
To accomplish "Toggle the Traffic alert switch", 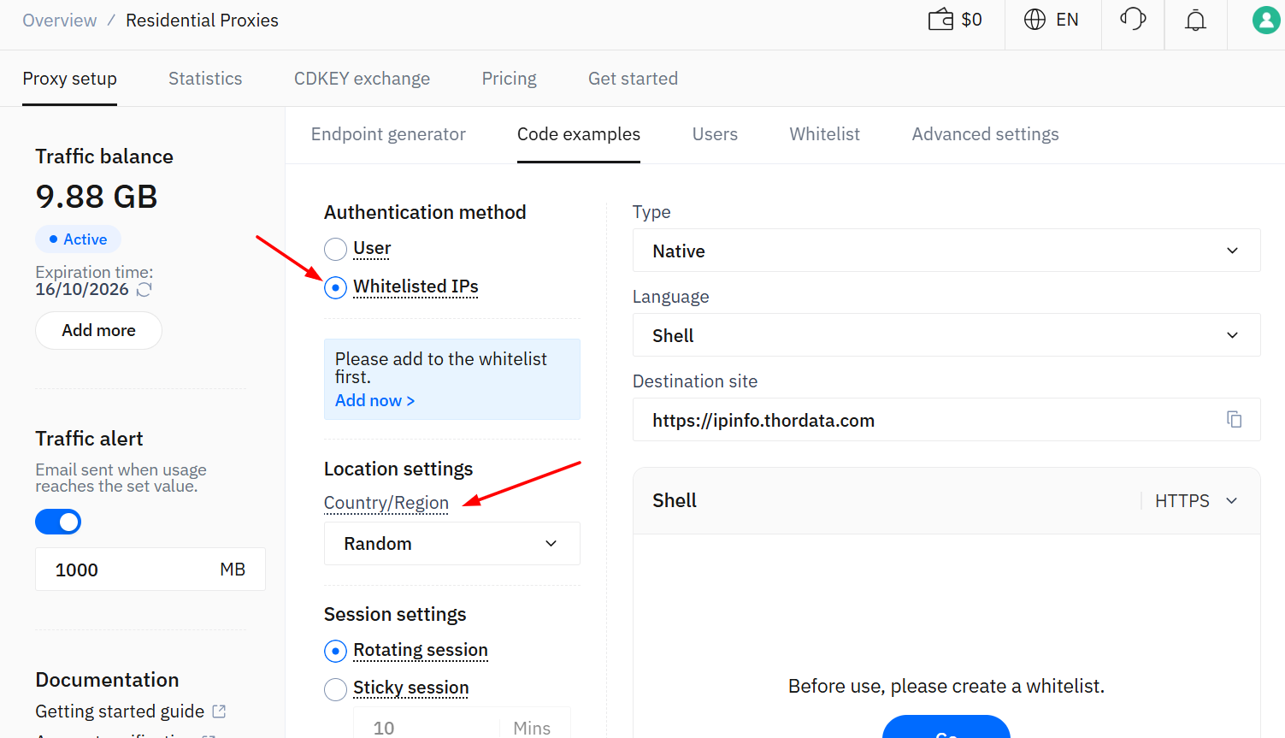I will point(58,522).
